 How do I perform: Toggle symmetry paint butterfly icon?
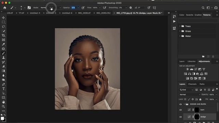click(x=154, y=8)
